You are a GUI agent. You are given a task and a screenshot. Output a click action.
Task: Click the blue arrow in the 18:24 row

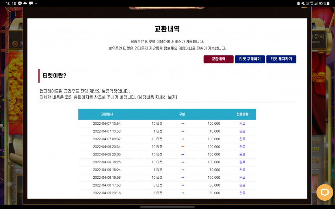click(182, 170)
